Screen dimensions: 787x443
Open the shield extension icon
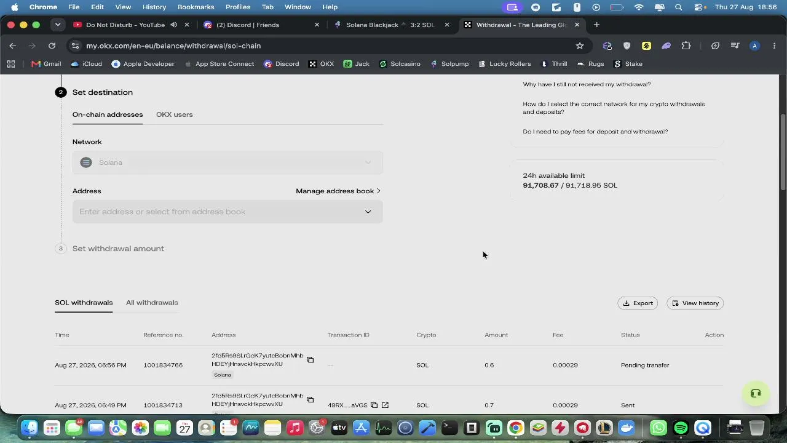627,46
